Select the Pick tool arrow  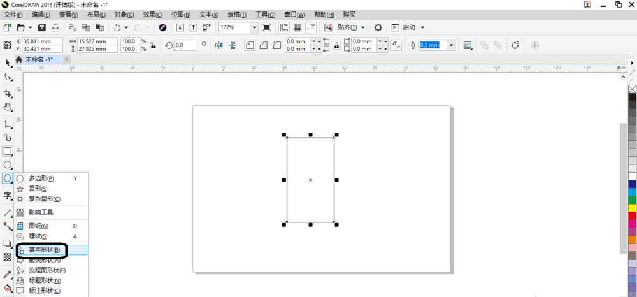click(x=7, y=62)
